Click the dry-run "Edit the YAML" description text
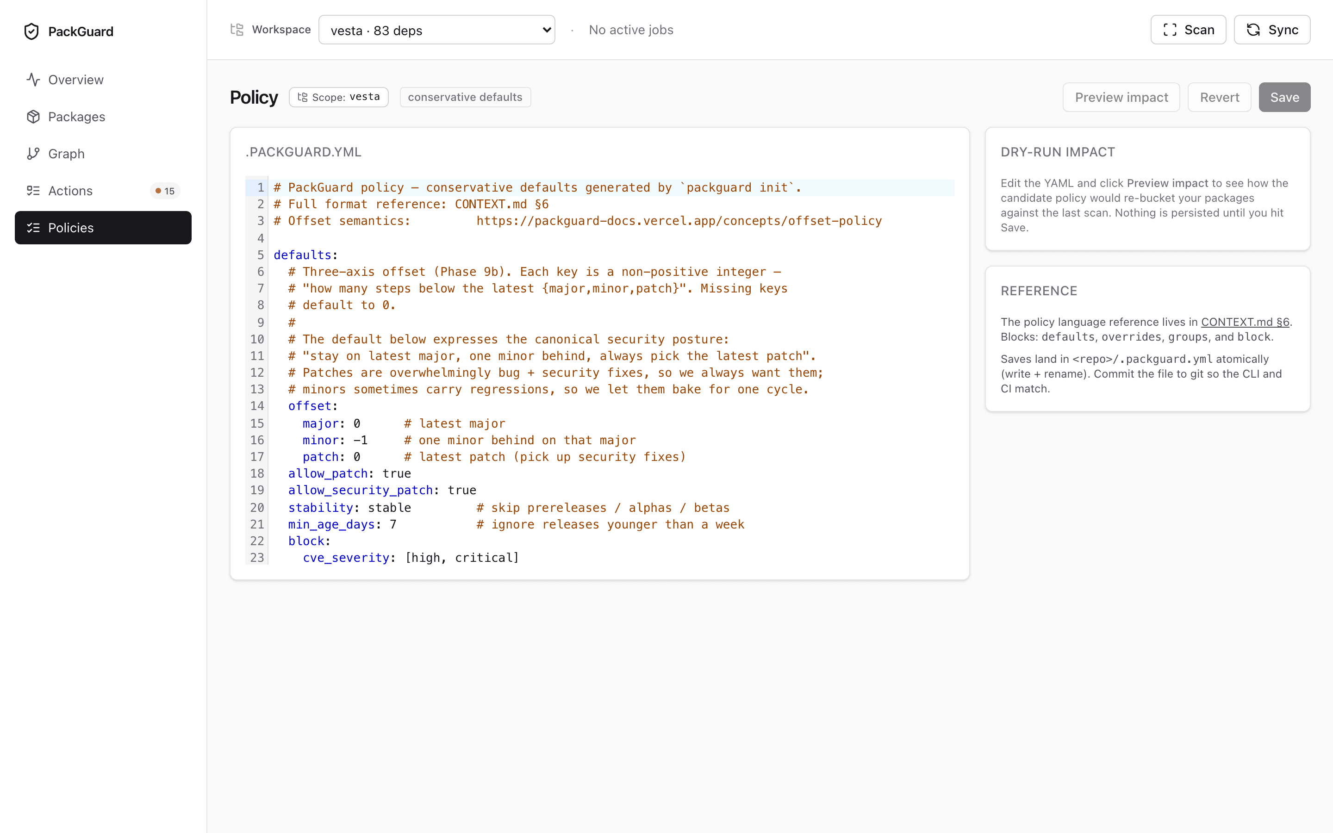1333x833 pixels. [1145, 205]
